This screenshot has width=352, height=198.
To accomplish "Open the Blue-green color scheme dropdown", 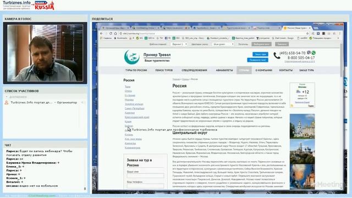I will 223,44.
